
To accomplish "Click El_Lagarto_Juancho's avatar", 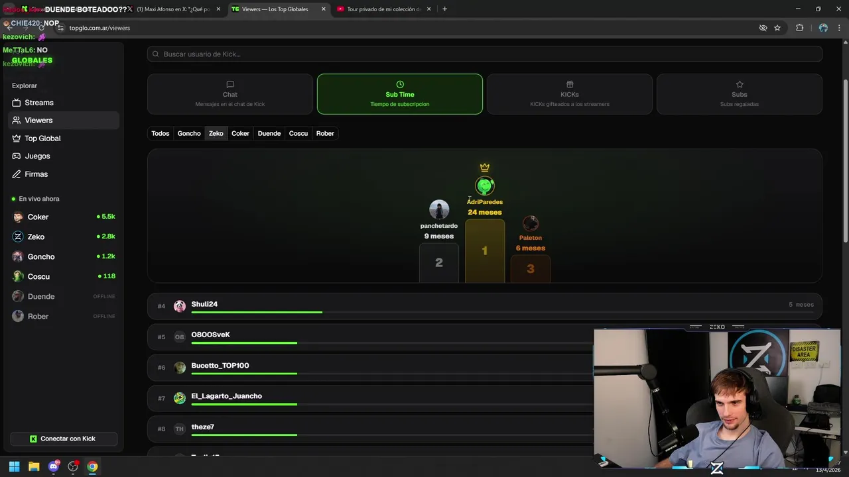I will (x=180, y=398).
